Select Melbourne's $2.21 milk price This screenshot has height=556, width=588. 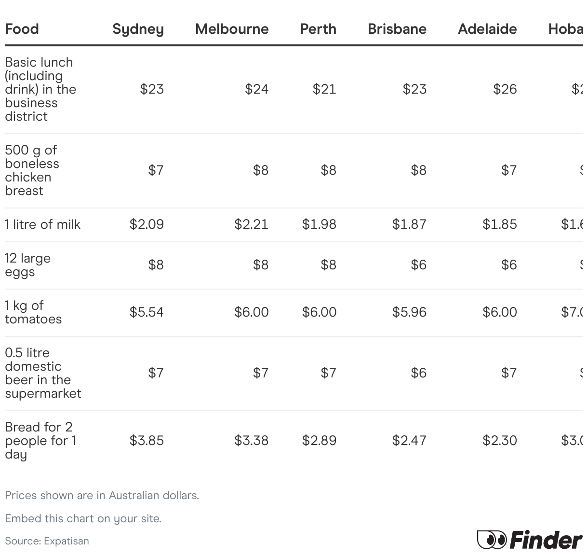point(251,224)
